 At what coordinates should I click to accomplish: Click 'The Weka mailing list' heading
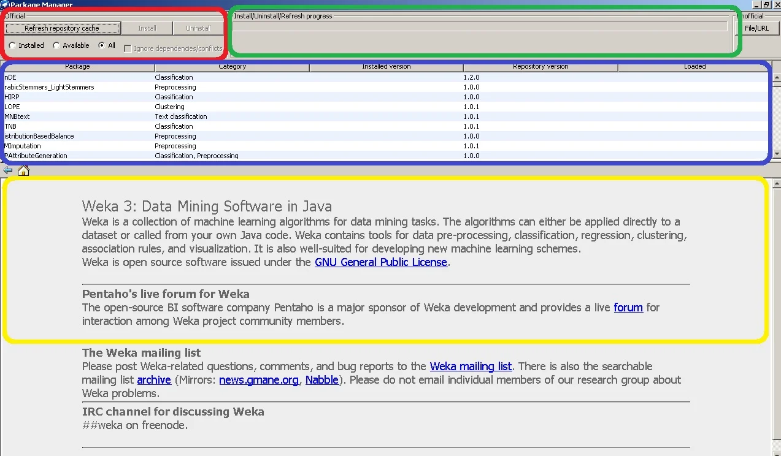pos(142,353)
